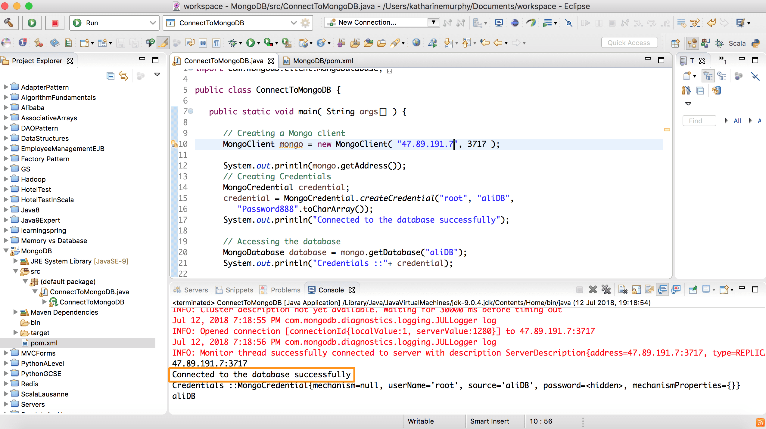Open the Snippets tab
The height and width of the screenshot is (429, 766).
coord(234,290)
